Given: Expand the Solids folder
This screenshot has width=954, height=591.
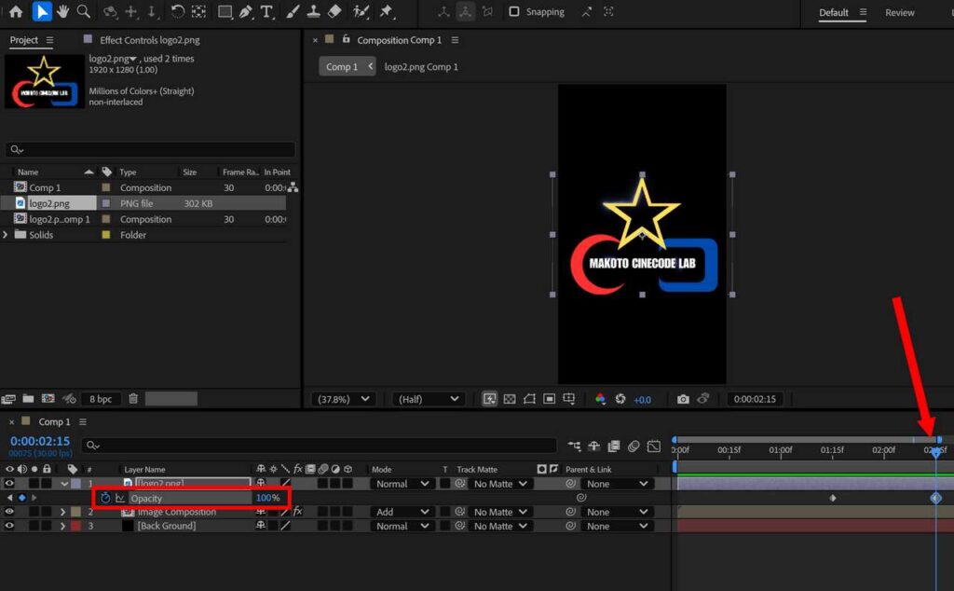Looking at the screenshot, I should 6,234.
